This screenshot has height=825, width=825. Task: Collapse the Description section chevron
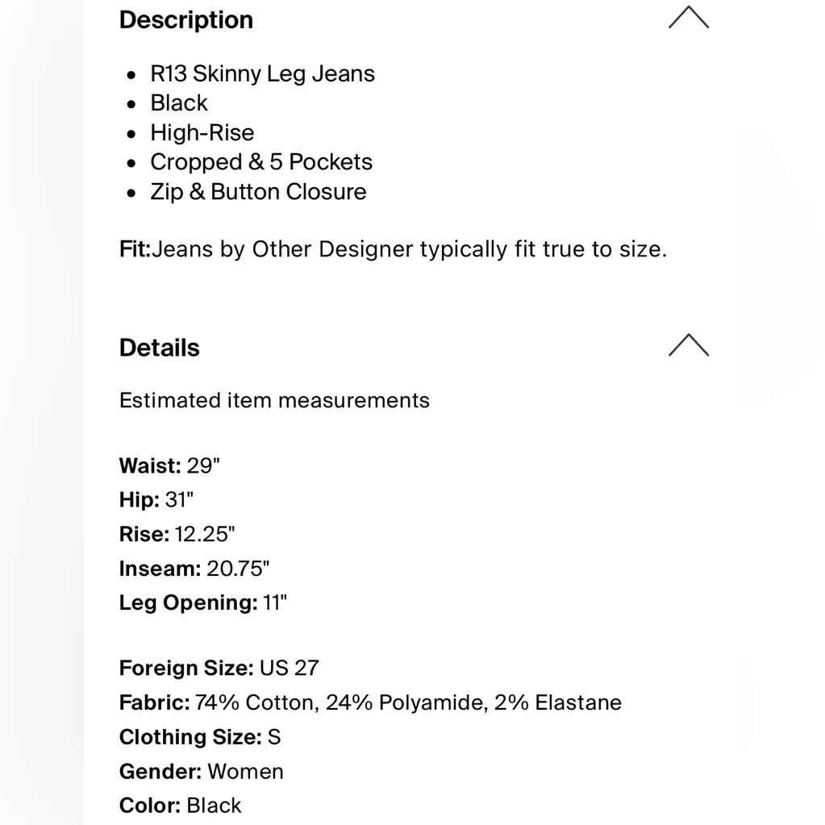coord(688,18)
